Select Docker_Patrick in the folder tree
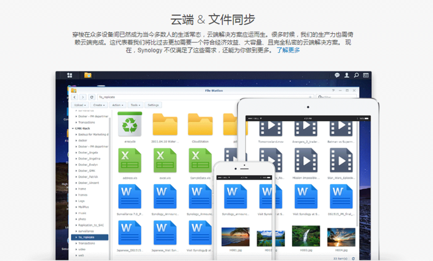 point(88,177)
